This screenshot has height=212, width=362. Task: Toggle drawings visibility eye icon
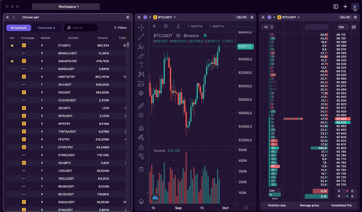(141, 156)
